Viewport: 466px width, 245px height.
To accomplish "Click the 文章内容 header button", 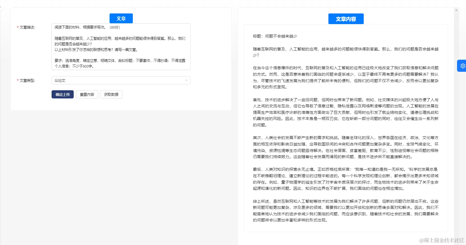I will (346, 19).
